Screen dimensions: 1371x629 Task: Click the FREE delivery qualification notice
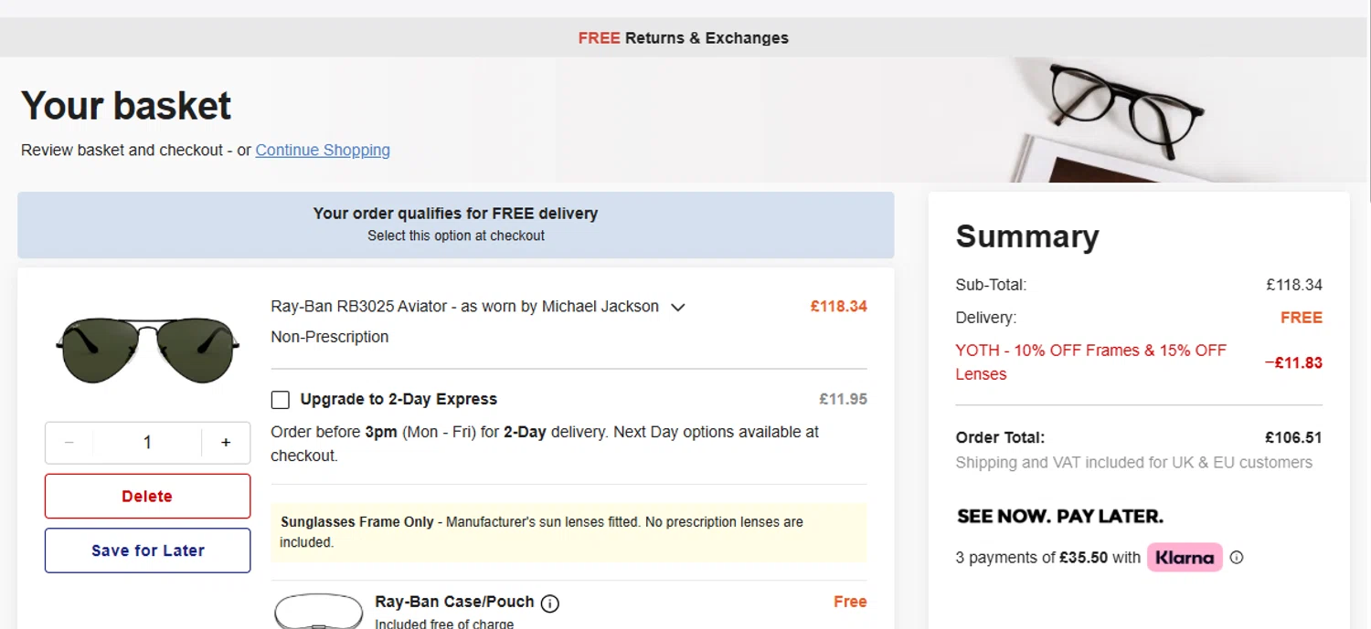(455, 224)
